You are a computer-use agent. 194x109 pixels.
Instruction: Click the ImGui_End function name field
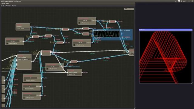click(x=75, y=74)
